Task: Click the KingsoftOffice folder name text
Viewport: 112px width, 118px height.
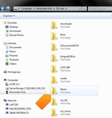Action: [68, 57]
